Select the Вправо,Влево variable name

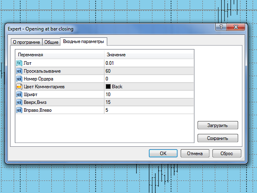(x=38, y=110)
